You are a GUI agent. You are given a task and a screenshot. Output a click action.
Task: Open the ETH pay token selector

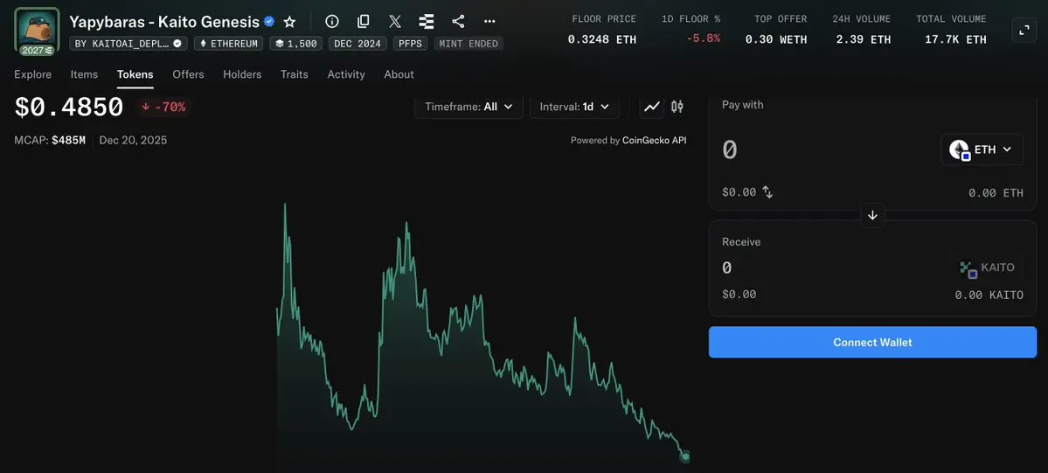pyautogui.click(x=982, y=150)
